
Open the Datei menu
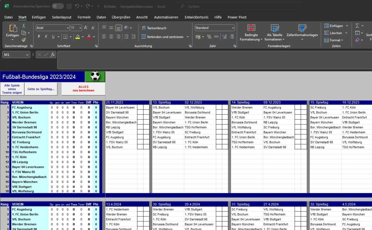pyautogui.click(x=8, y=17)
